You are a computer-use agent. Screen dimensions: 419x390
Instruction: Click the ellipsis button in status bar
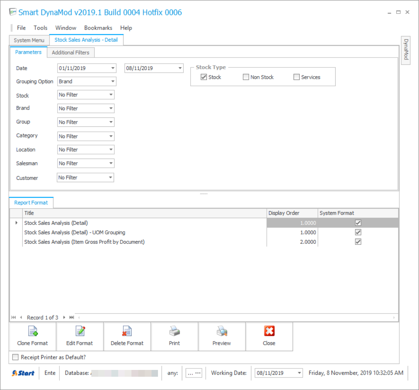[194, 373]
